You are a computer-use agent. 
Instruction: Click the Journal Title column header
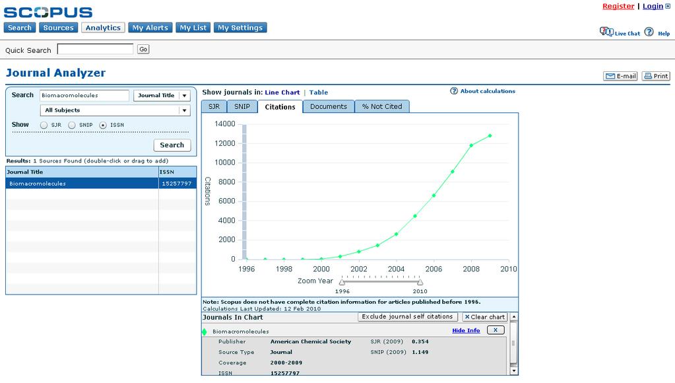pos(82,172)
